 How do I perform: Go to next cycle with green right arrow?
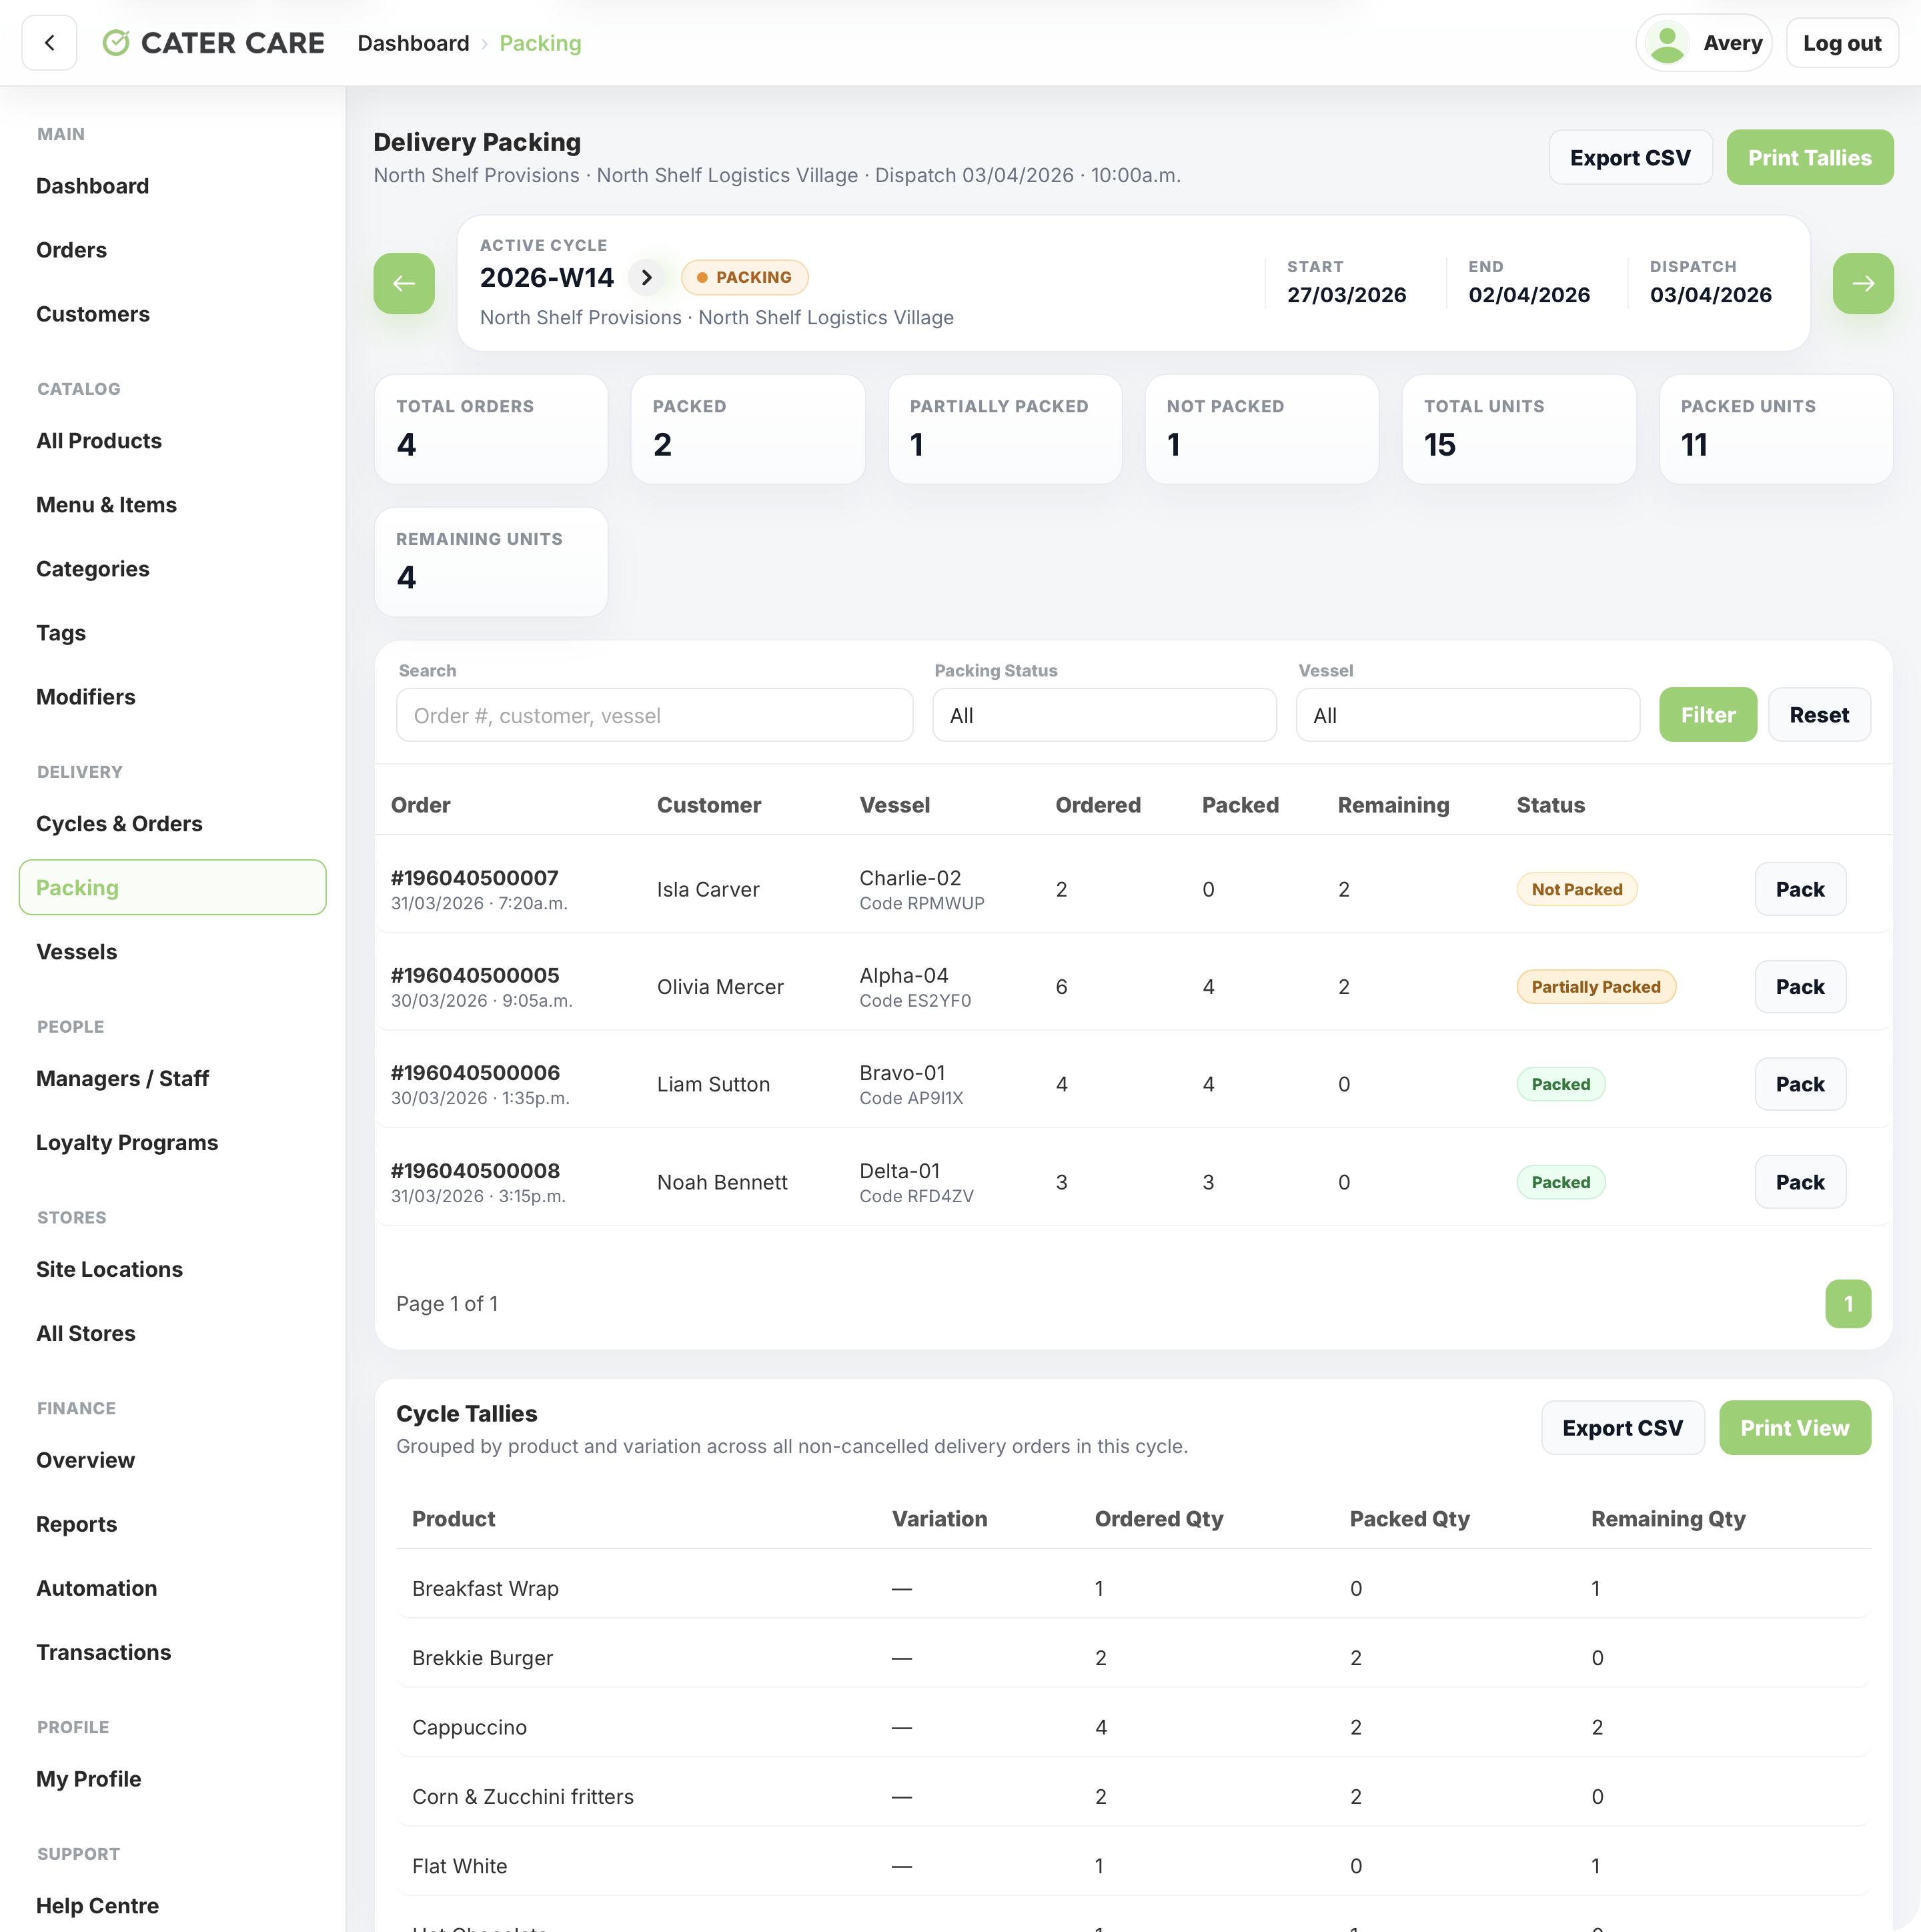point(1863,284)
